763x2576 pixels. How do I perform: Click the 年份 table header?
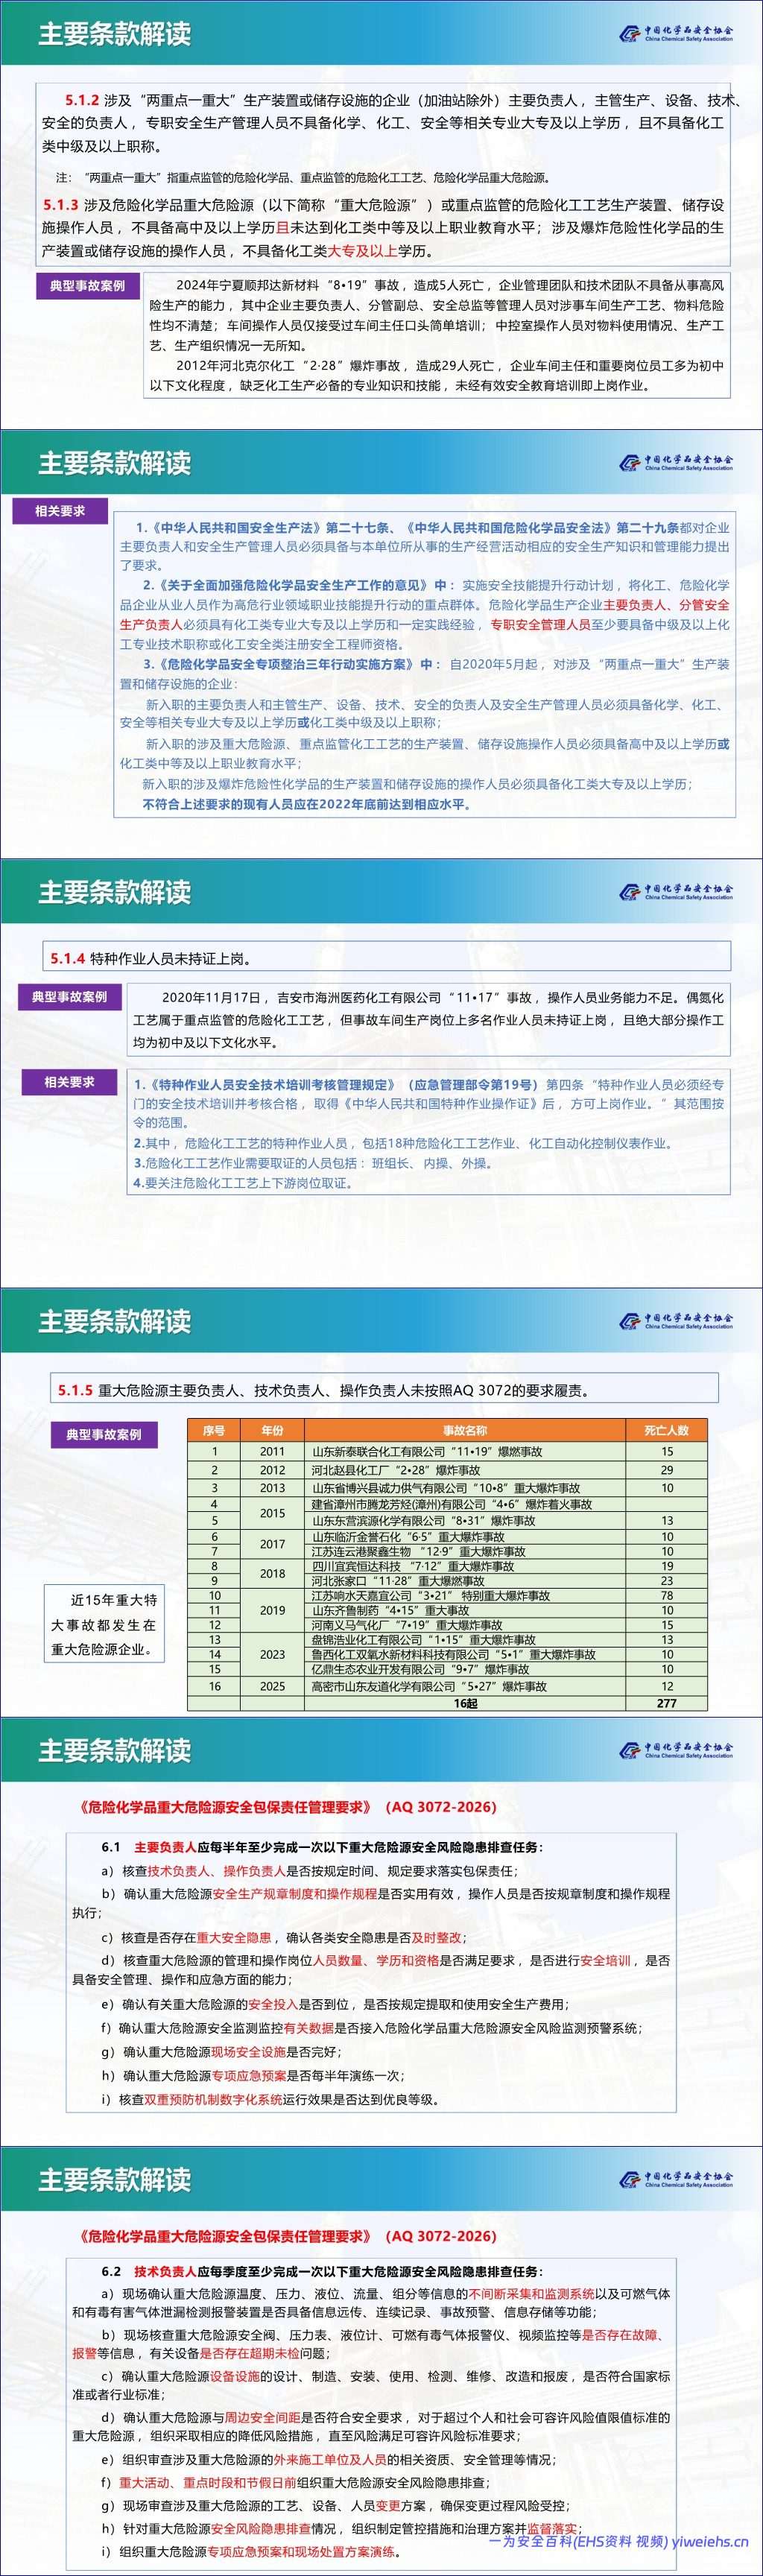point(272,1430)
